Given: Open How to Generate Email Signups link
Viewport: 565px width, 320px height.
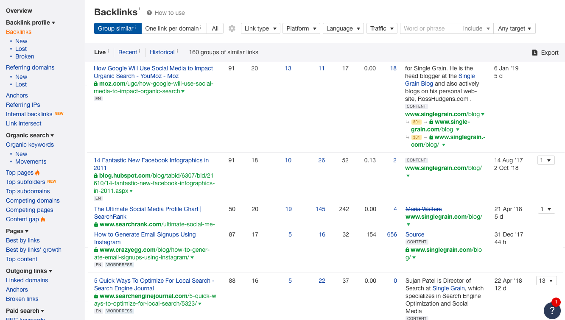Looking at the screenshot, I should coord(145,238).
